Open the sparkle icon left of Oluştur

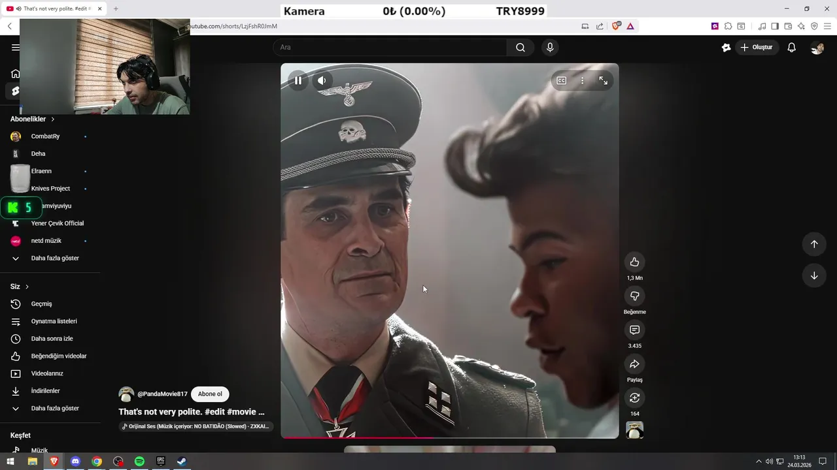click(x=726, y=47)
